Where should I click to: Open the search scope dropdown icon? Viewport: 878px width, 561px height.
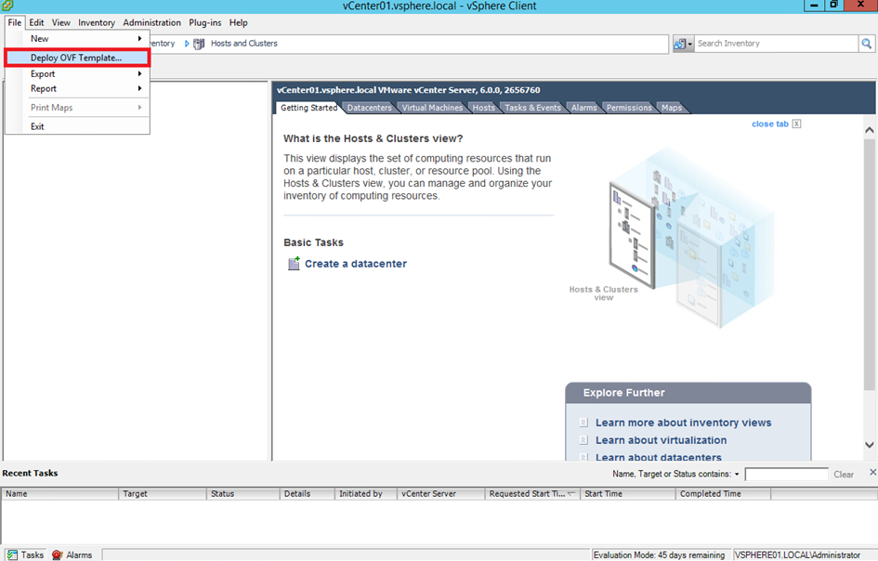click(683, 44)
